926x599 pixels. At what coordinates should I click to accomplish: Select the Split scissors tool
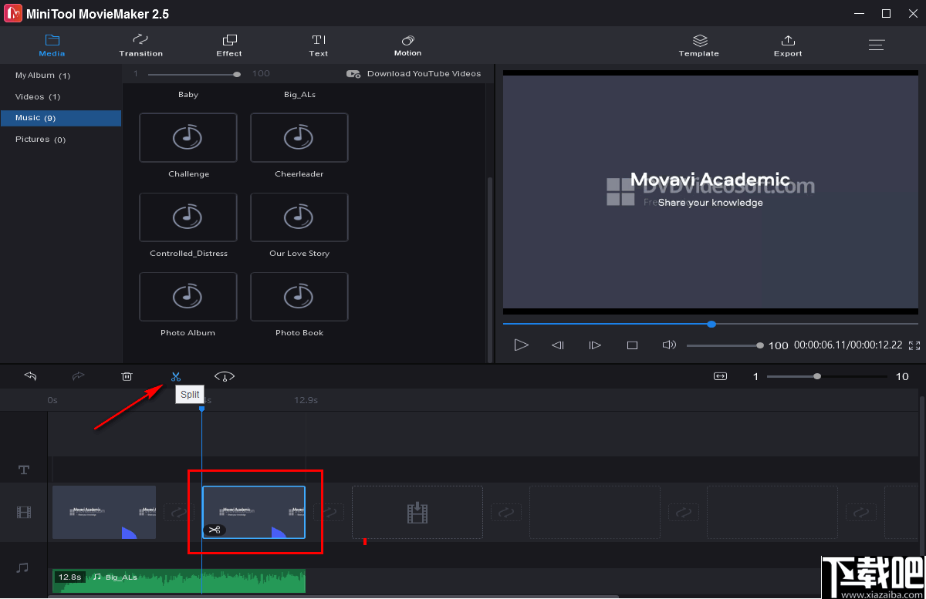[176, 376]
